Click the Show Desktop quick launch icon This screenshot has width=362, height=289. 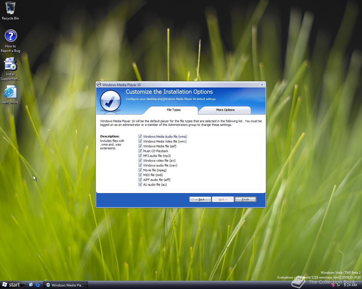31,285
